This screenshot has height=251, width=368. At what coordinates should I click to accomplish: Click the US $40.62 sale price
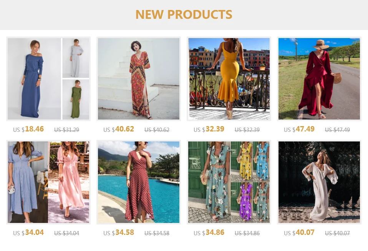(x=119, y=129)
